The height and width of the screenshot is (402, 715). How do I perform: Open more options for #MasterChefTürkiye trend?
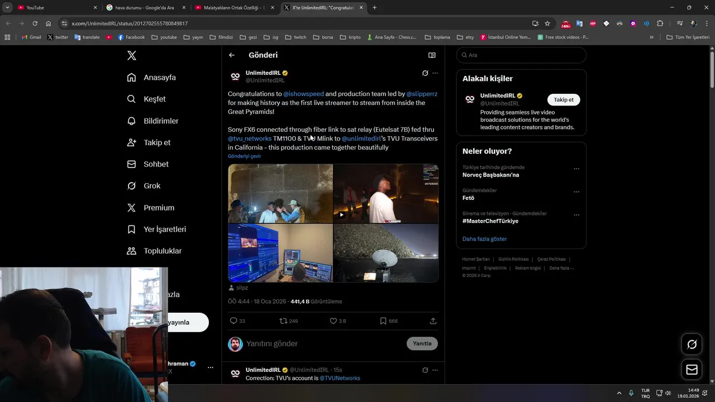point(576,215)
